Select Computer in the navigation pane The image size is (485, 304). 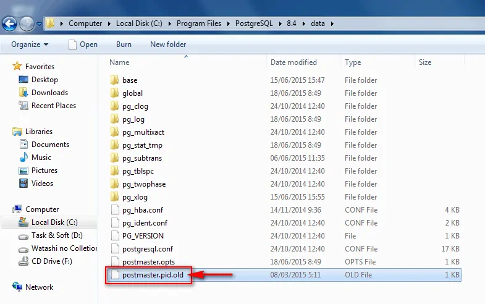42,209
